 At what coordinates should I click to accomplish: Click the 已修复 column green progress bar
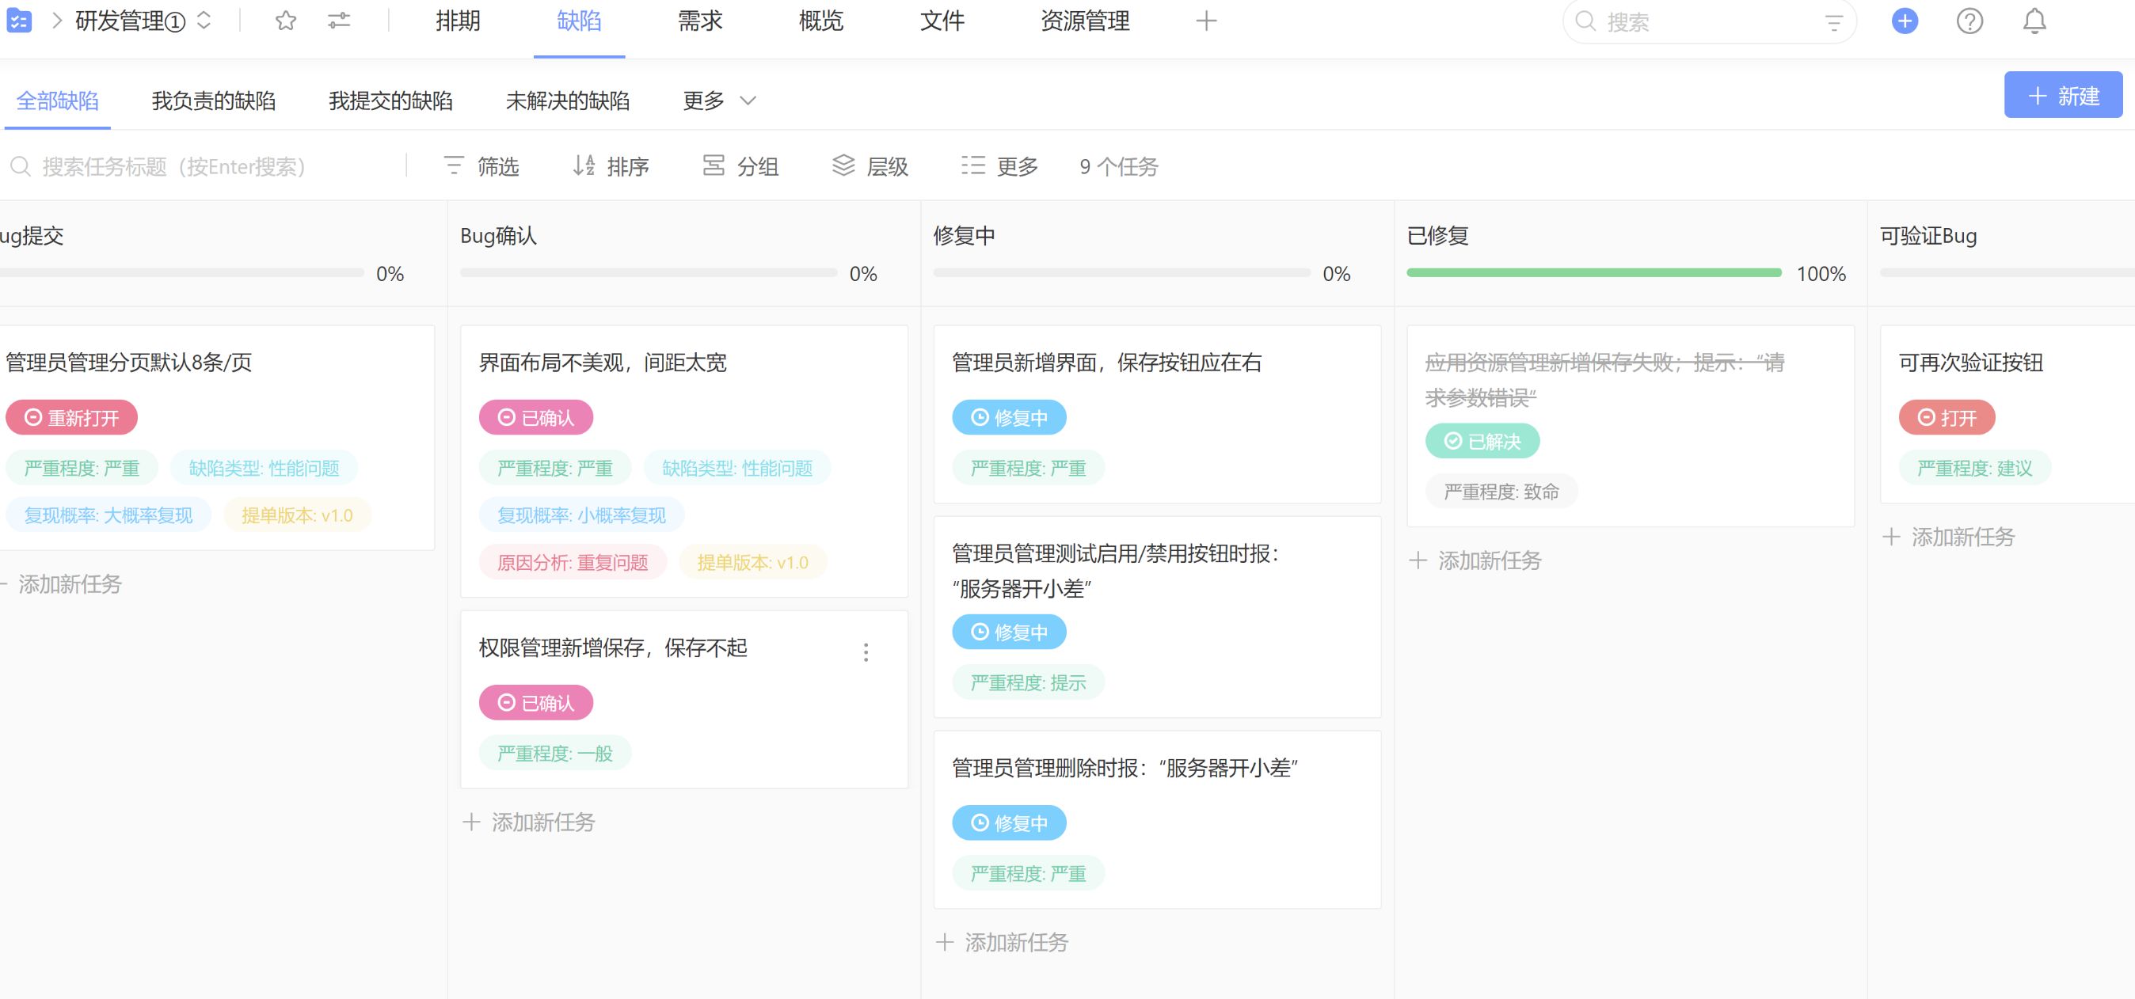pos(1593,272)
